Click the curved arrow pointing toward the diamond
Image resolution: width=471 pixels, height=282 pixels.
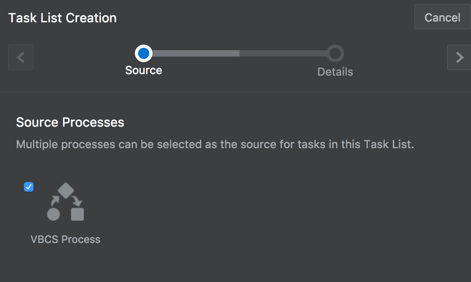pos(55,201)
